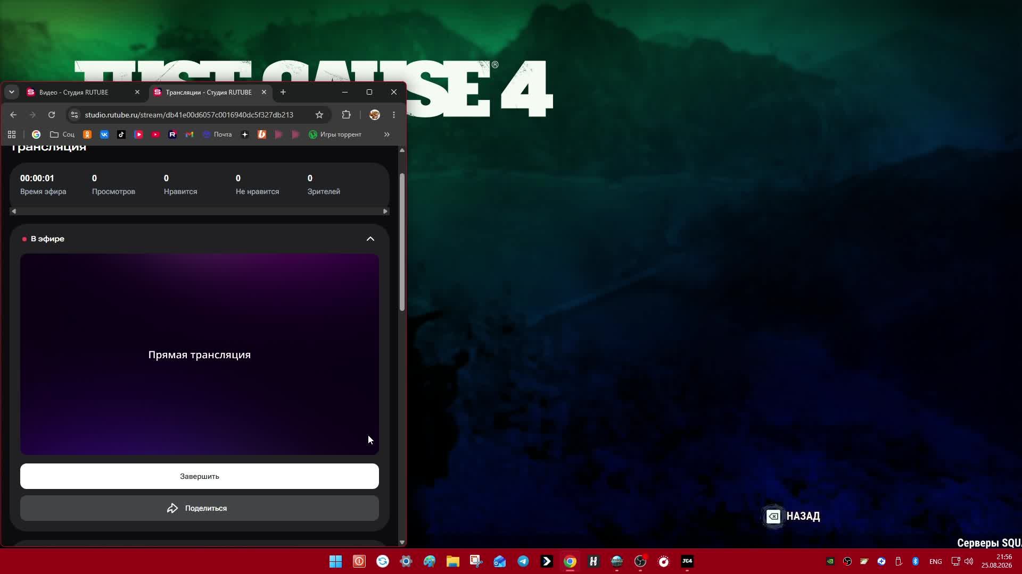This screenshot has width=1022, height=574.
Task: Switch to JC4 game in taskbar
Action: pos(687,561)
